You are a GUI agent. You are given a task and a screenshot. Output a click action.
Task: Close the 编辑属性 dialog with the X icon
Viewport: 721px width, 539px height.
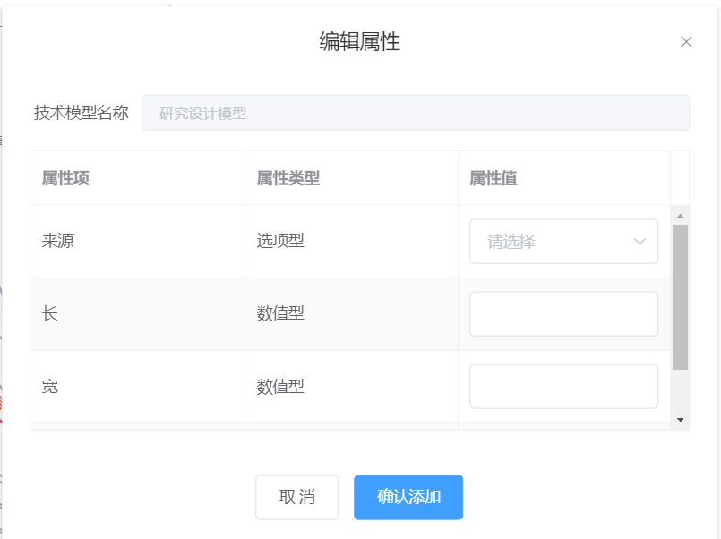[686, 42]
